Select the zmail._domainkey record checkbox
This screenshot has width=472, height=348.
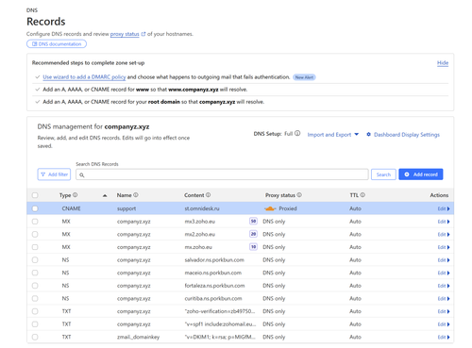(35, 337)
